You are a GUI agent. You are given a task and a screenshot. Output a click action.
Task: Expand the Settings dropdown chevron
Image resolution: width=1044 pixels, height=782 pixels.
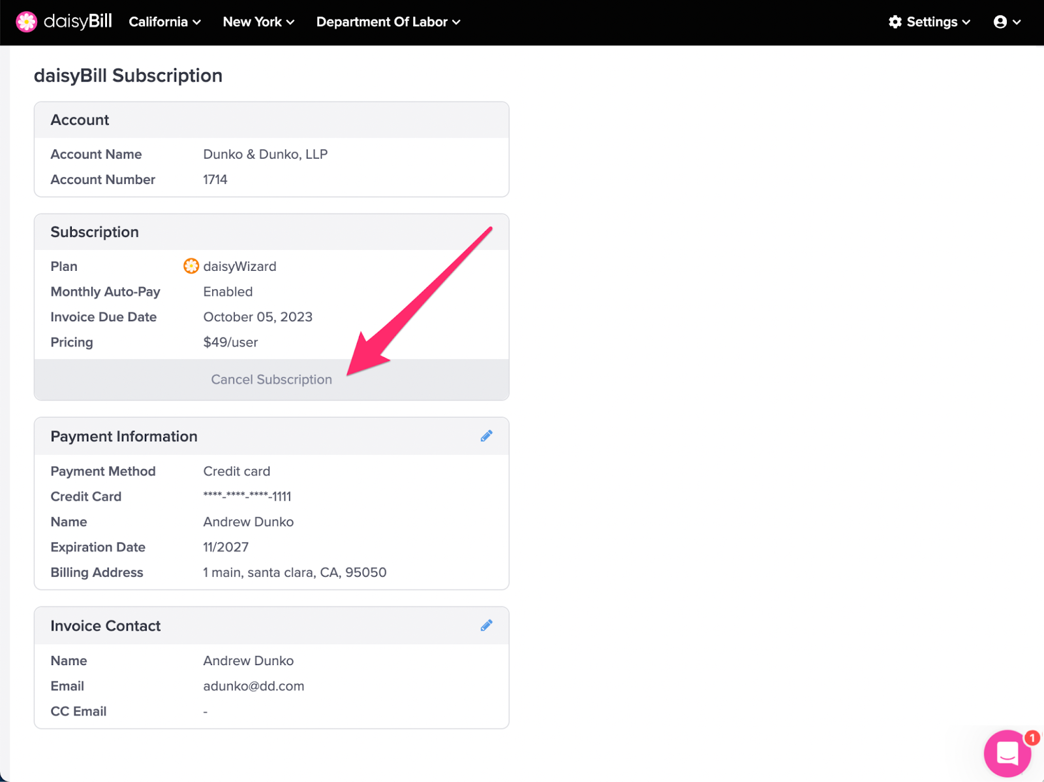click(965, 22)
